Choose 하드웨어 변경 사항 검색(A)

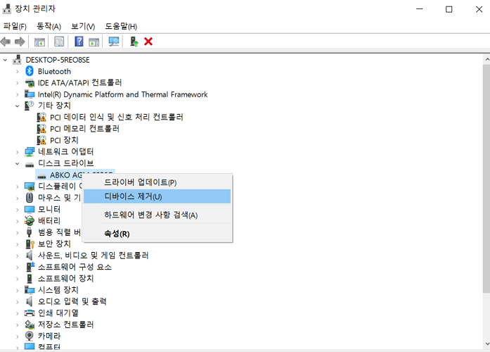(157, 215)
